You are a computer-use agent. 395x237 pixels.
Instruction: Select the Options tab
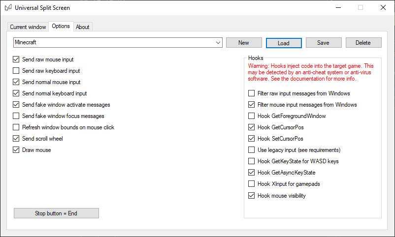pyautogui.click(x=61, y=26)
